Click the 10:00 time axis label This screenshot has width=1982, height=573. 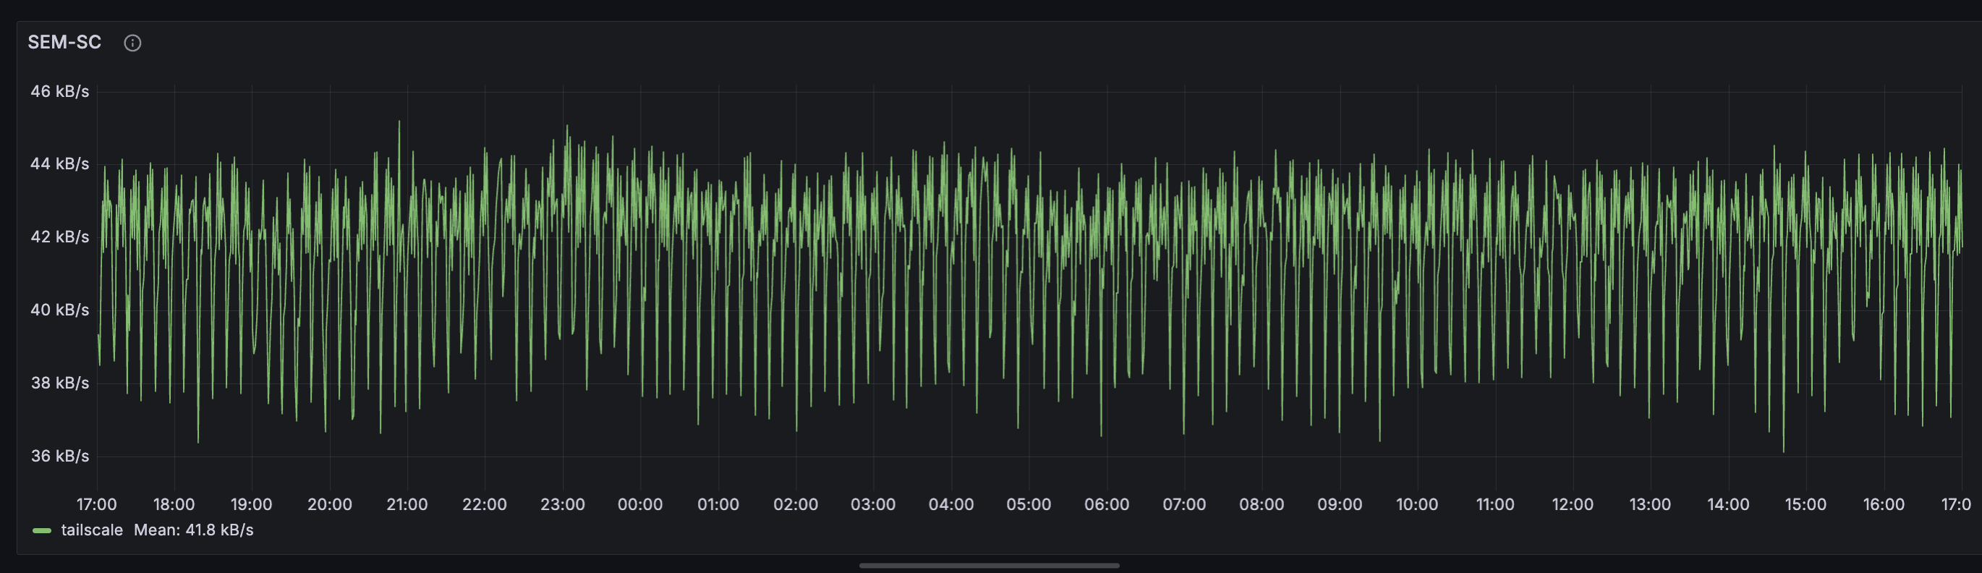[x=1417, y=504]
